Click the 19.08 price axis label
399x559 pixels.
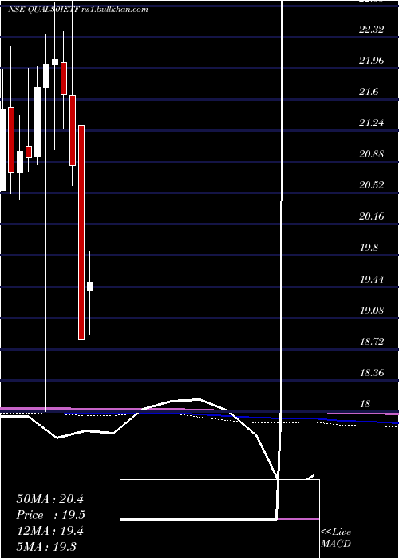[x=372, y=310]
